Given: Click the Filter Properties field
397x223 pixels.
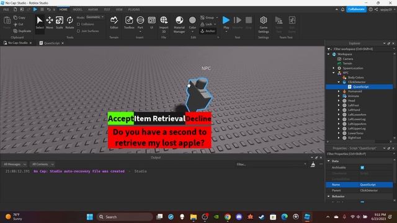Looking at the screenshot, I should [359, 154].
